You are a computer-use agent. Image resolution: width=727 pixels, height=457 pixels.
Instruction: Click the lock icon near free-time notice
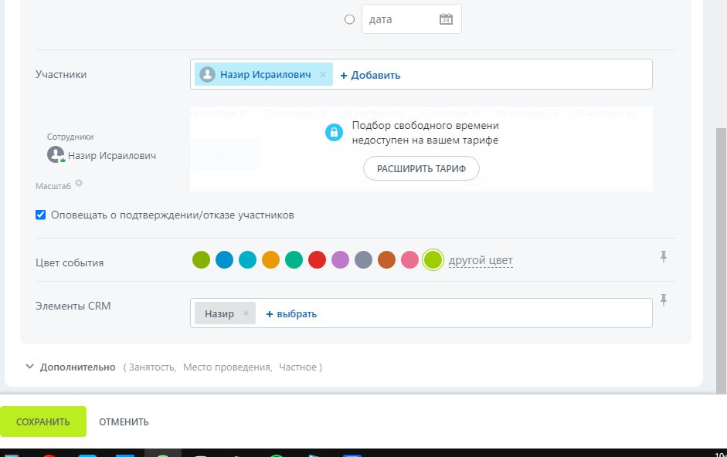334,133
